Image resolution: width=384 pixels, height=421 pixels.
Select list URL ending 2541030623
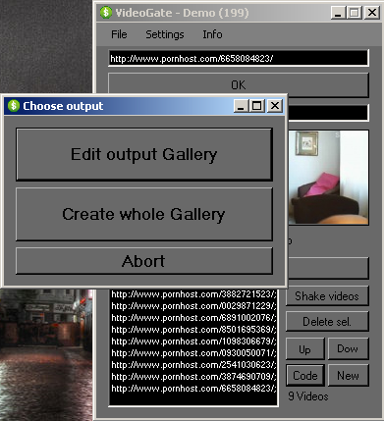tap(193, 365)
